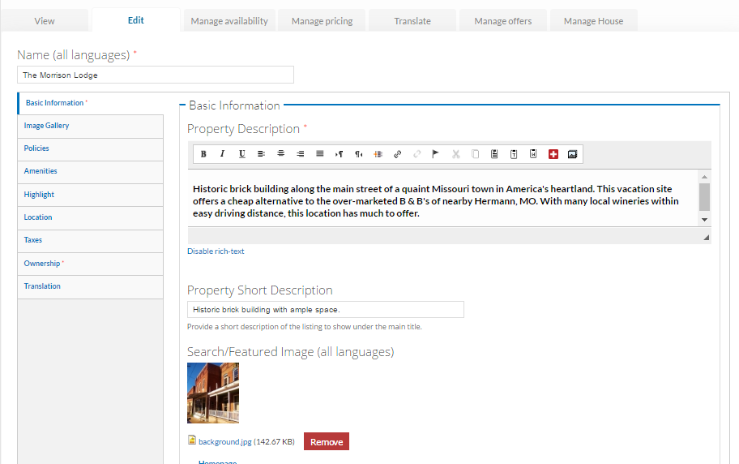739x464 pixels.
Task: Collapse the Basic Information fieldset
Action: tap(234, 105)
